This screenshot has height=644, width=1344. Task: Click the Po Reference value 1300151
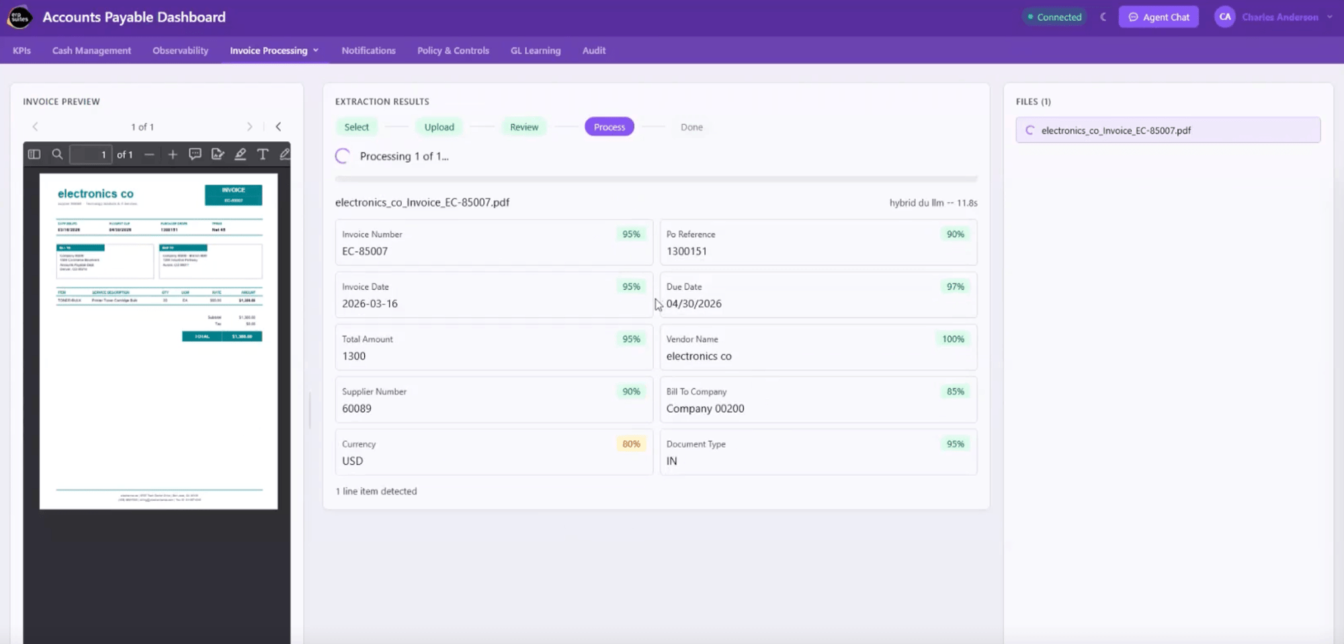pos(686,251)
